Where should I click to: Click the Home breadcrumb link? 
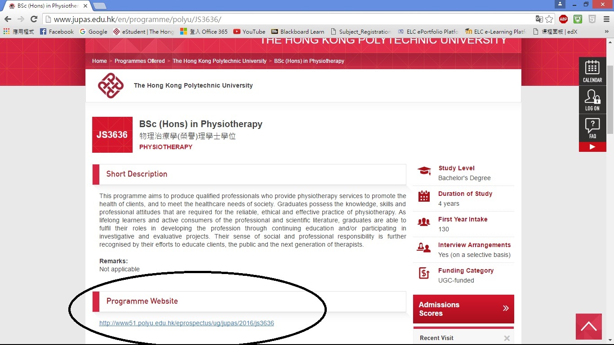tap(99, 61)
